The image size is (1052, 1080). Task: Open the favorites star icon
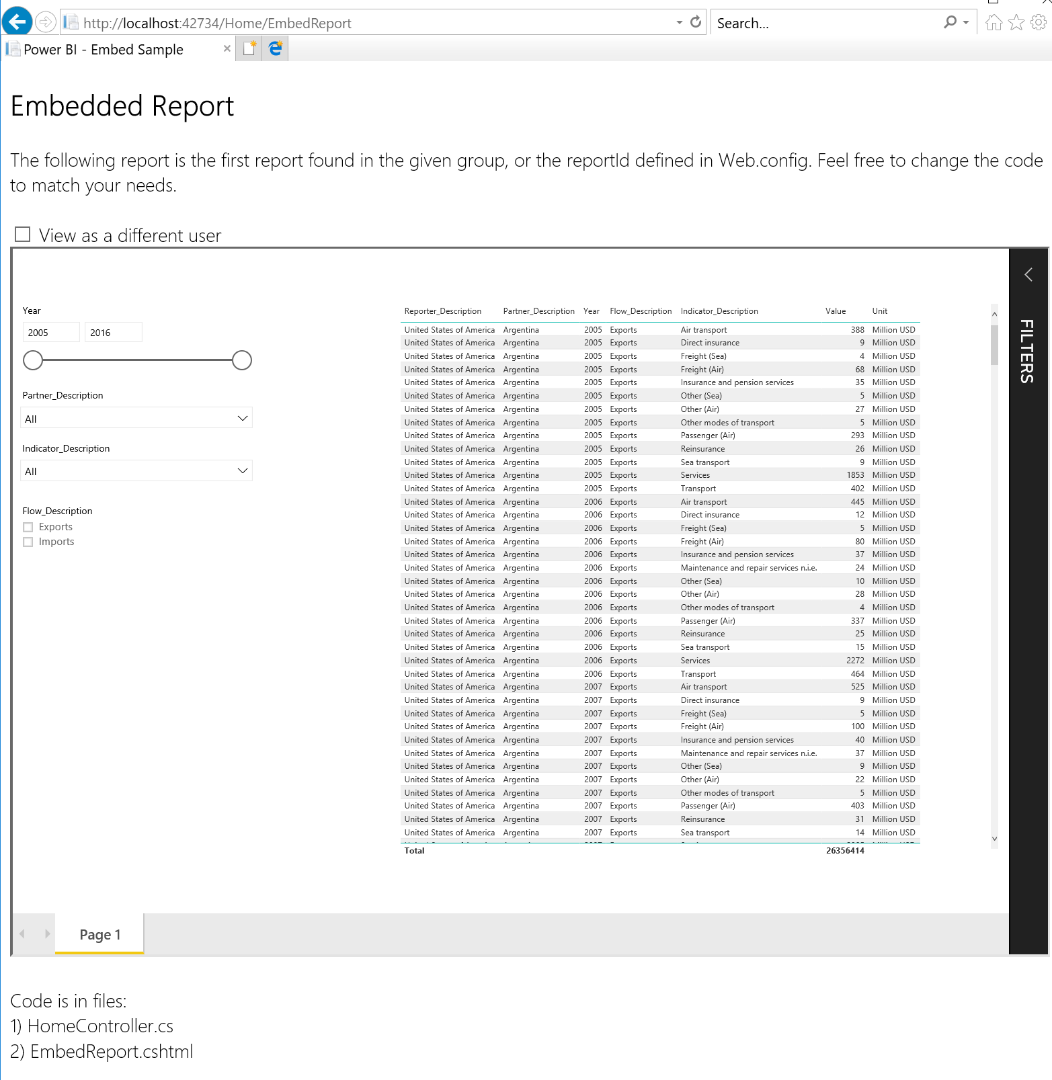pos(1016,23)
